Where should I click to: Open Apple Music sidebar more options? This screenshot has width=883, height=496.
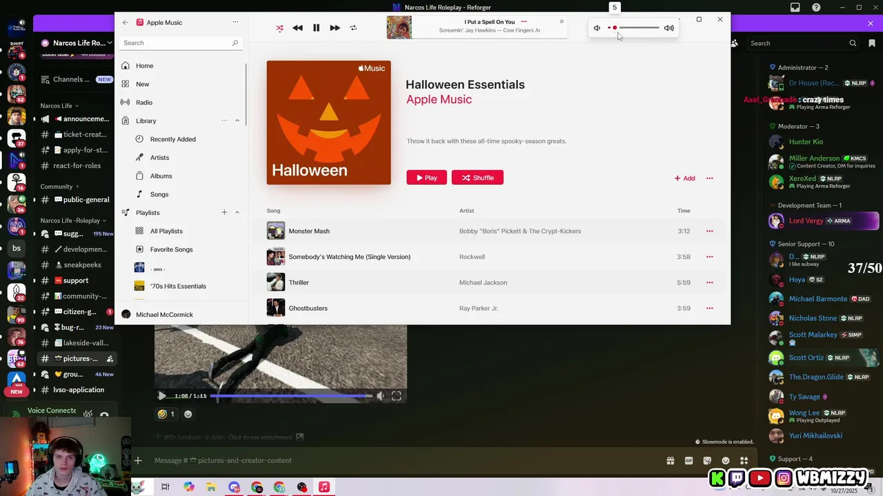(235, 22)
